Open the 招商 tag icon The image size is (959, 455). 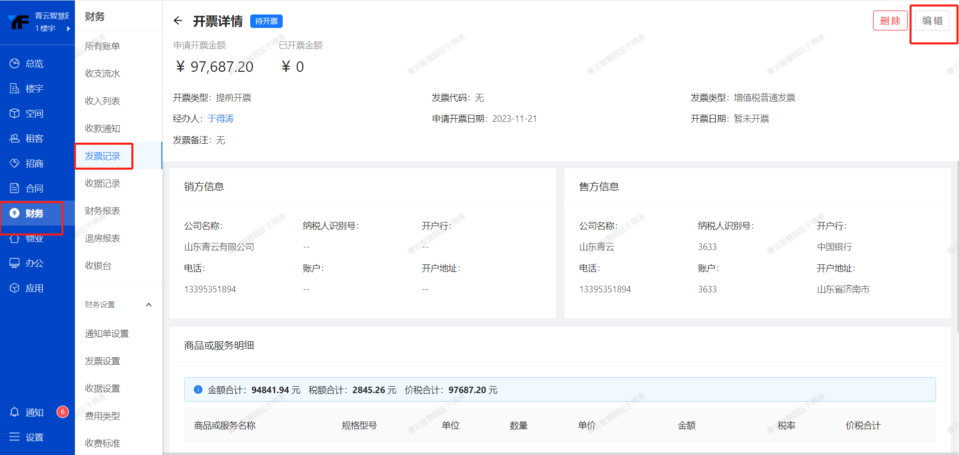pyautogui.click(x=14, y=163)
